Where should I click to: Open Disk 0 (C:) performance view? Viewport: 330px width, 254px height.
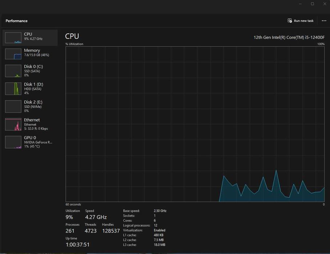tap(30, 71)
